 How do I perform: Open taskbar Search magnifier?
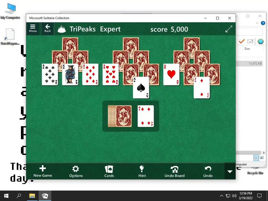tap(19, 196)
